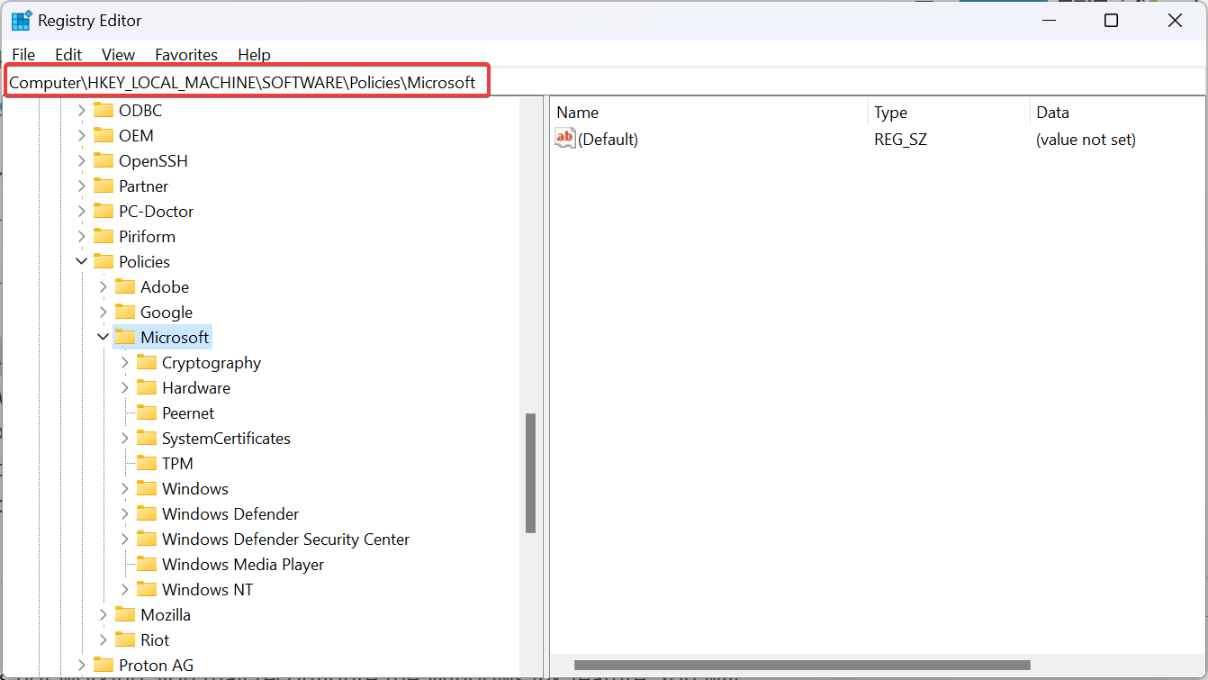Click the Registry Editor app icon in title bar
Screen dimensions: 1208x680
(21, 21)
